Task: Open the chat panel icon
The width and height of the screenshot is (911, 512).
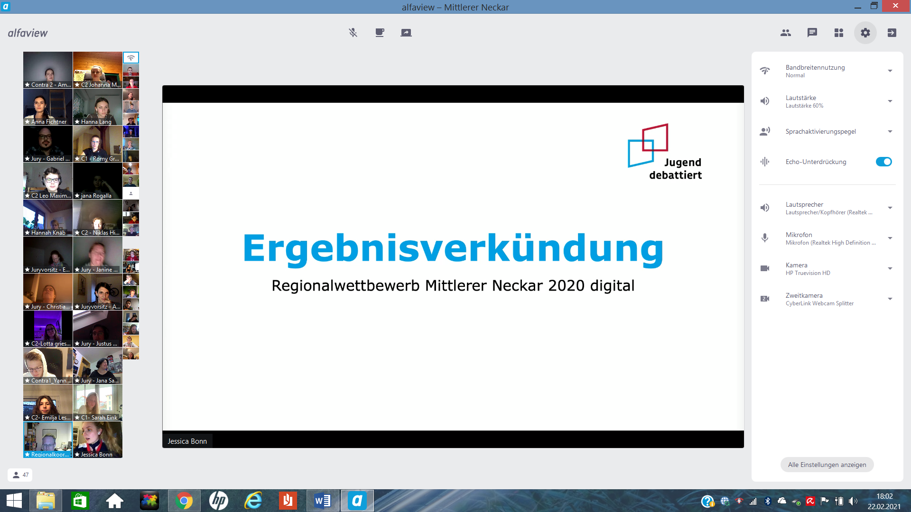Action: point(812,33)
